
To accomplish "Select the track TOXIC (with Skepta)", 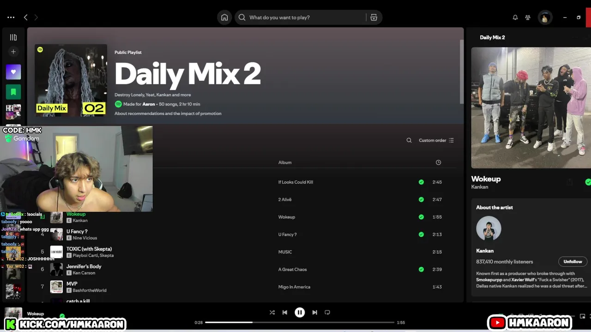I will (89, 249).
